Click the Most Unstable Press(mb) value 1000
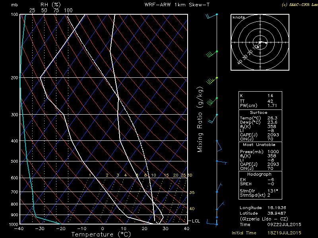 tap(273, 152)
